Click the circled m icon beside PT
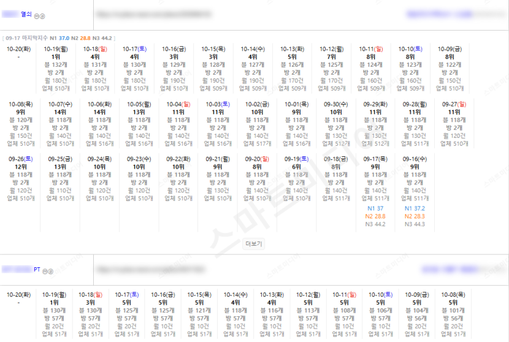Image resolution: width=509 pixels, height=342 pixels. [45, 272]
